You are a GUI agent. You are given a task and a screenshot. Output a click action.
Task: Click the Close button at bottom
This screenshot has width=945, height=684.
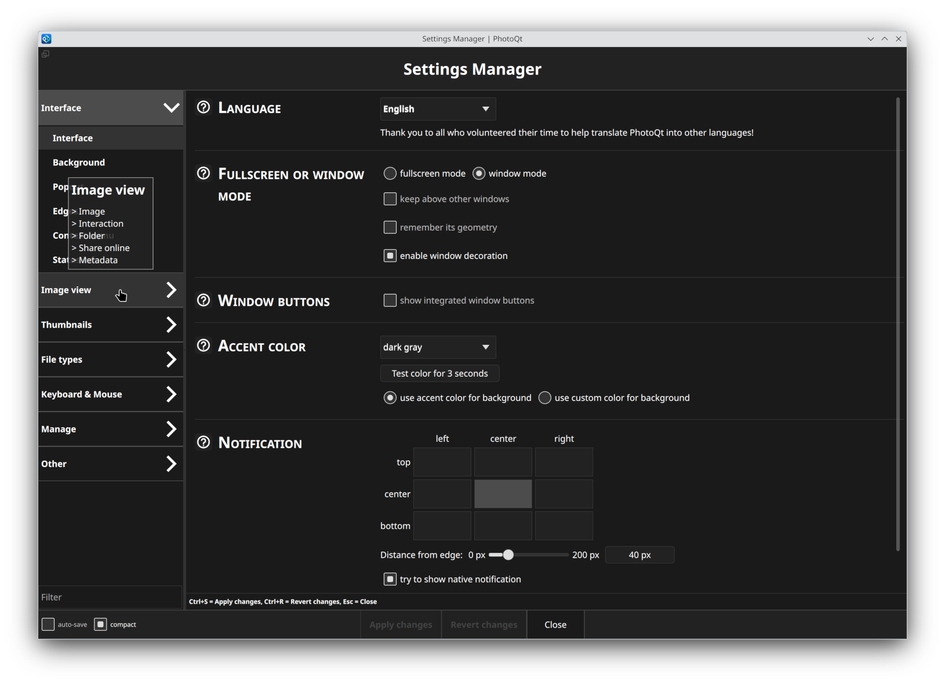pos(555,624)
